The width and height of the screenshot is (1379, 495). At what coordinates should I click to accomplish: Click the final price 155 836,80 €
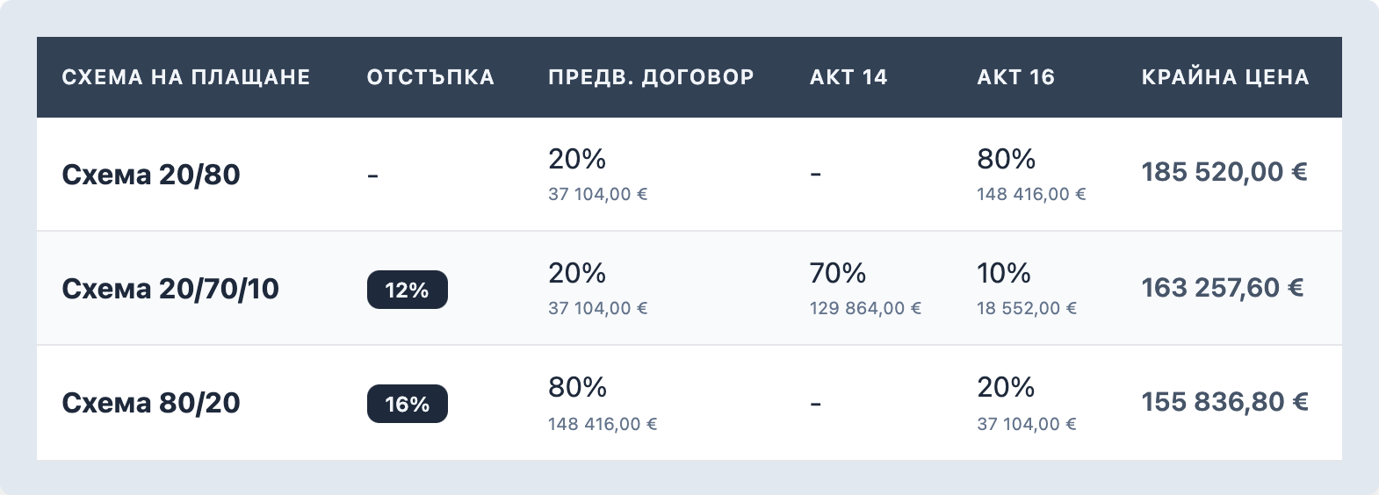point(1224,401)
